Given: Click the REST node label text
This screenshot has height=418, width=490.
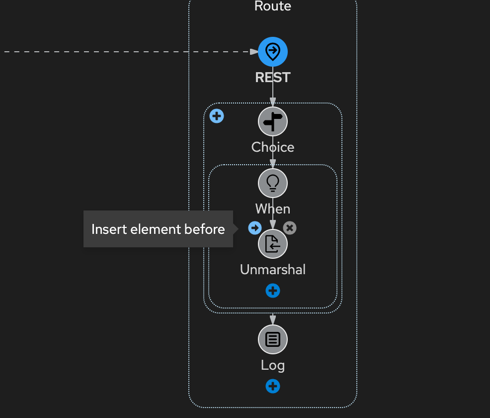Looking at the screenshot, I should pyautogui.click(x=272, y=77).
